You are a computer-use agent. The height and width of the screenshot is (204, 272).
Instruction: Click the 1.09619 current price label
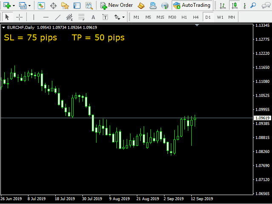(263, 118)
